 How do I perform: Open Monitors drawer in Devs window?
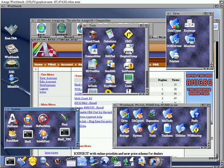pos(190,41)
